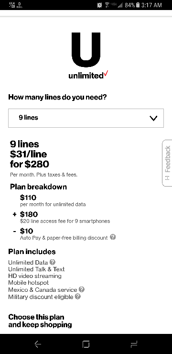Tap the $110 unlimited data breakdown row
Viewport: 172px width, 354px height.
[53, 201]
